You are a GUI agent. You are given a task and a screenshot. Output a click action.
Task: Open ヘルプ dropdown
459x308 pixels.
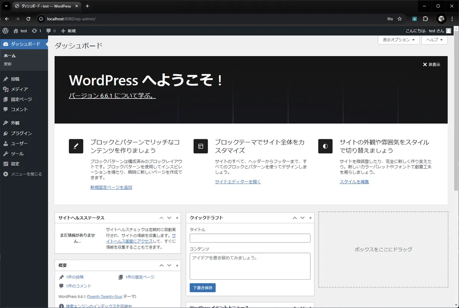pyautogui.click(x=435, y=40)
